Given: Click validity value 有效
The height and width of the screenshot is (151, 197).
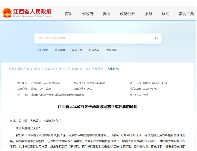Looking at the screenshot, I should point(146,94).
